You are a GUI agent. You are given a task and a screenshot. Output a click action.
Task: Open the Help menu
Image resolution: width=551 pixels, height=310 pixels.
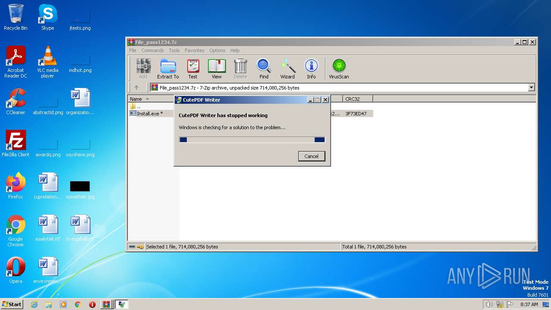coord(235,50)
